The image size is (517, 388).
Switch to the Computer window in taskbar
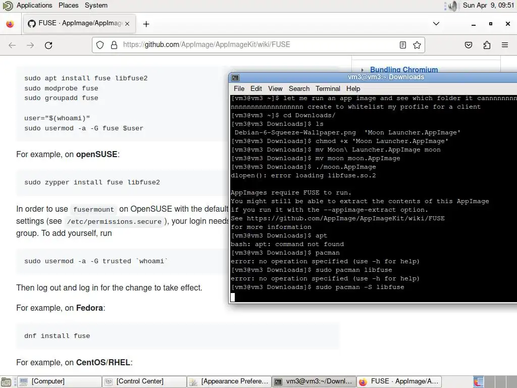tap(60, 381)
